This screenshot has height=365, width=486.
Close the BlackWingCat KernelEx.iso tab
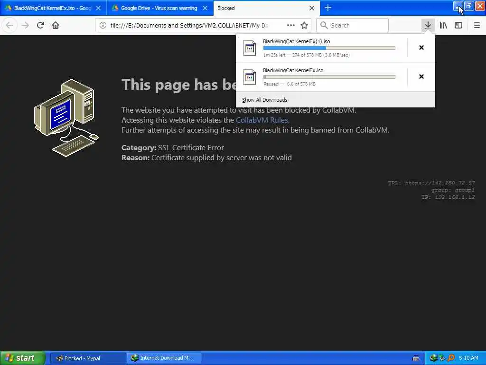(98, 8)
